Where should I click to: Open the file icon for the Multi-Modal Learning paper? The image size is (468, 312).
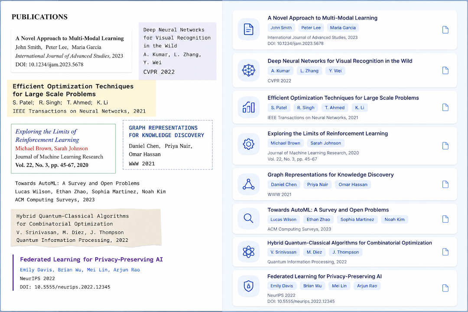point(445,29)
